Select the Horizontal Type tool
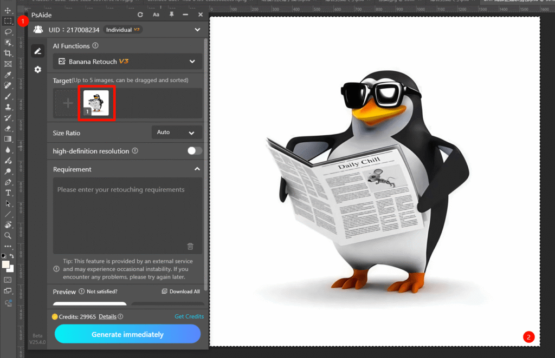Image resolution: width=555 pixels, height=358 pixels. [8, 193]
